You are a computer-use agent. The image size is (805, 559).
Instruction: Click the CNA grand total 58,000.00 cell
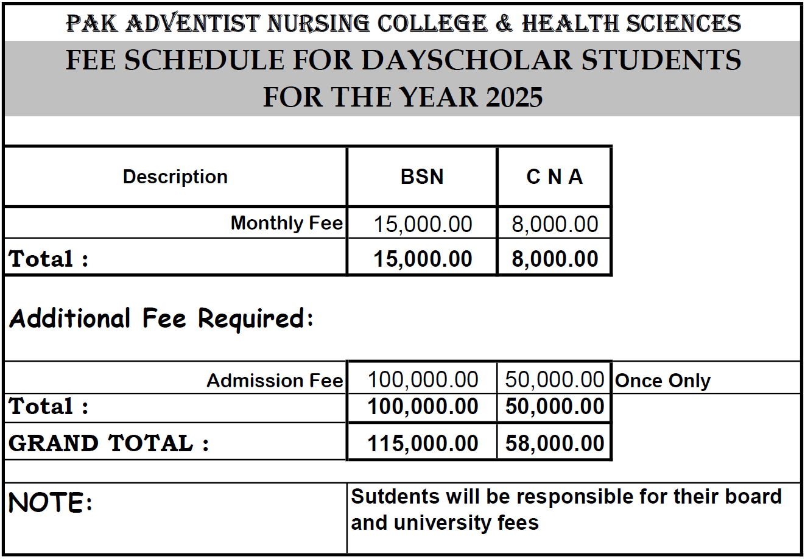pyautogui.click(x=554, y=443)
